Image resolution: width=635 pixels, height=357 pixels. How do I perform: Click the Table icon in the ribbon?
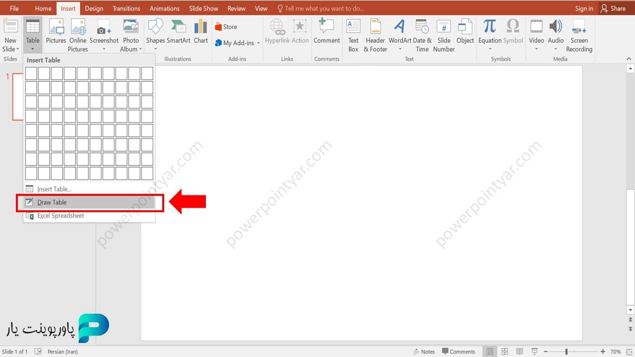point(33,26)
